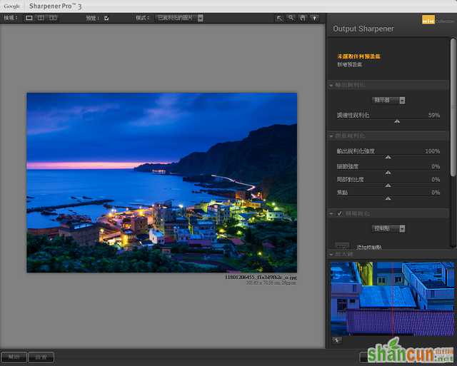Click the image file name below preview
The height and width of the screenshot is (366, 457).
click(x=261, y=278)
